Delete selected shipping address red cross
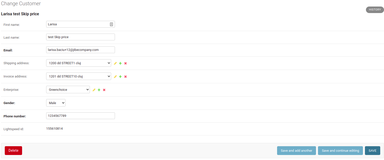 pyautogui.click(x=125, y=63)
